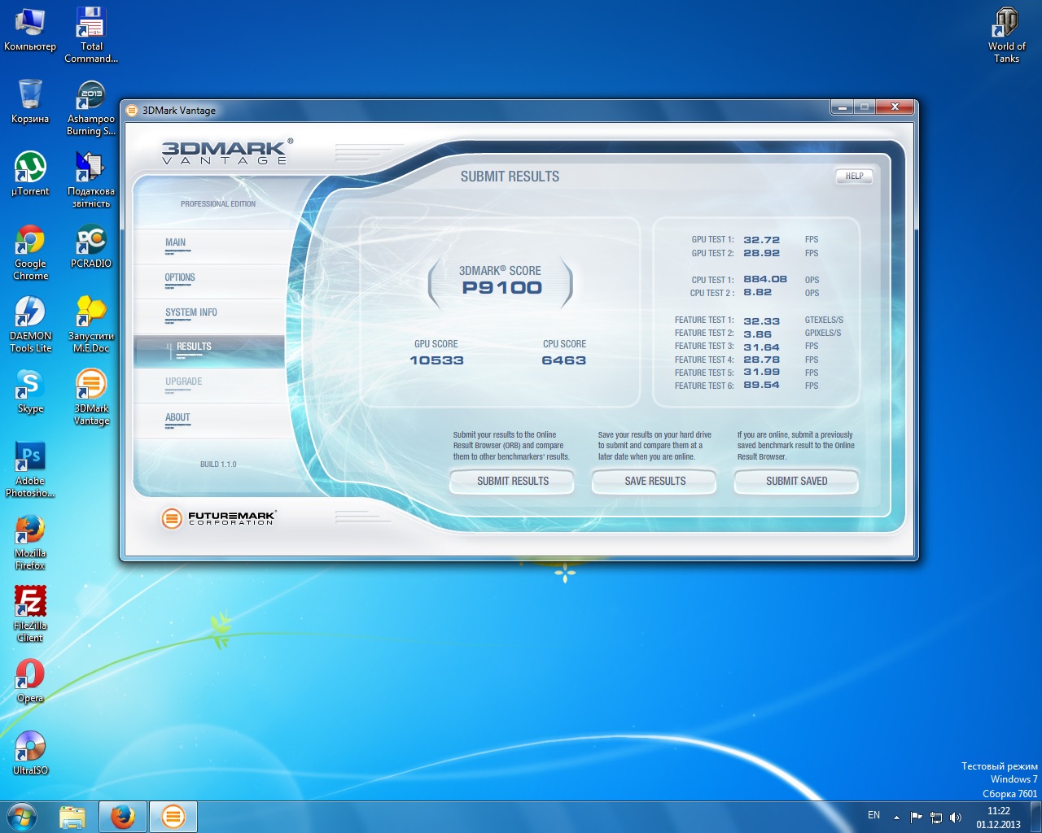
Task: Click CPU TEST 2 value 8.82
Action: pos(757,292)
